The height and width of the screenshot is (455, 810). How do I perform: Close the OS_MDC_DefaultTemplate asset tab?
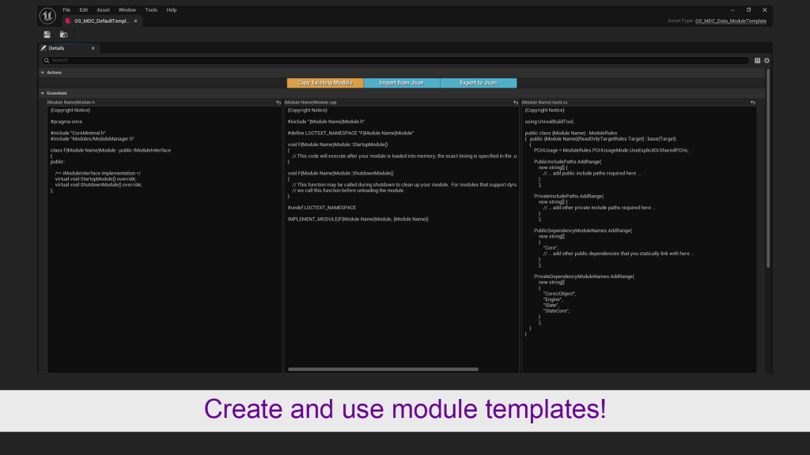[x=135, y=21]
